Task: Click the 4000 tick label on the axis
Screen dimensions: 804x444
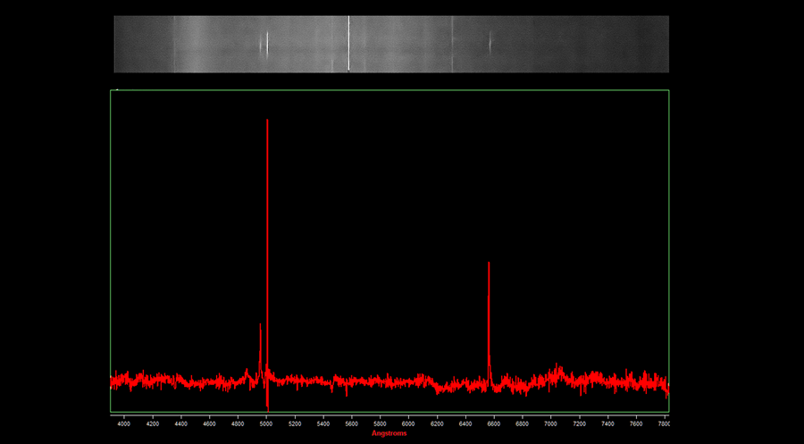Action: point(123,423)
